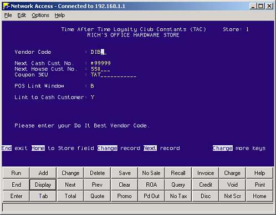Viewport: 276px width, 215px height.
Task: Click the Change key button
Action: [x=70, y=173]
